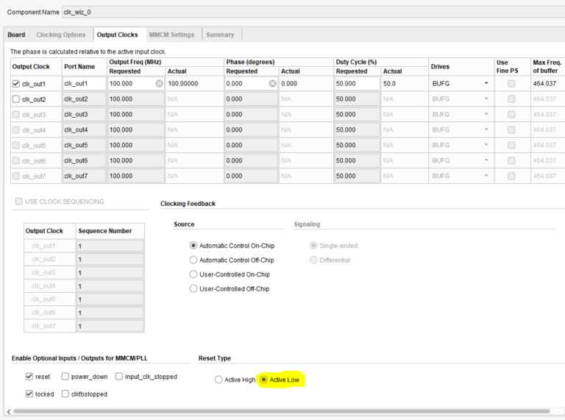Switch to the Board tab
This screenshot has height=420, width=565.
coord(16,35)
